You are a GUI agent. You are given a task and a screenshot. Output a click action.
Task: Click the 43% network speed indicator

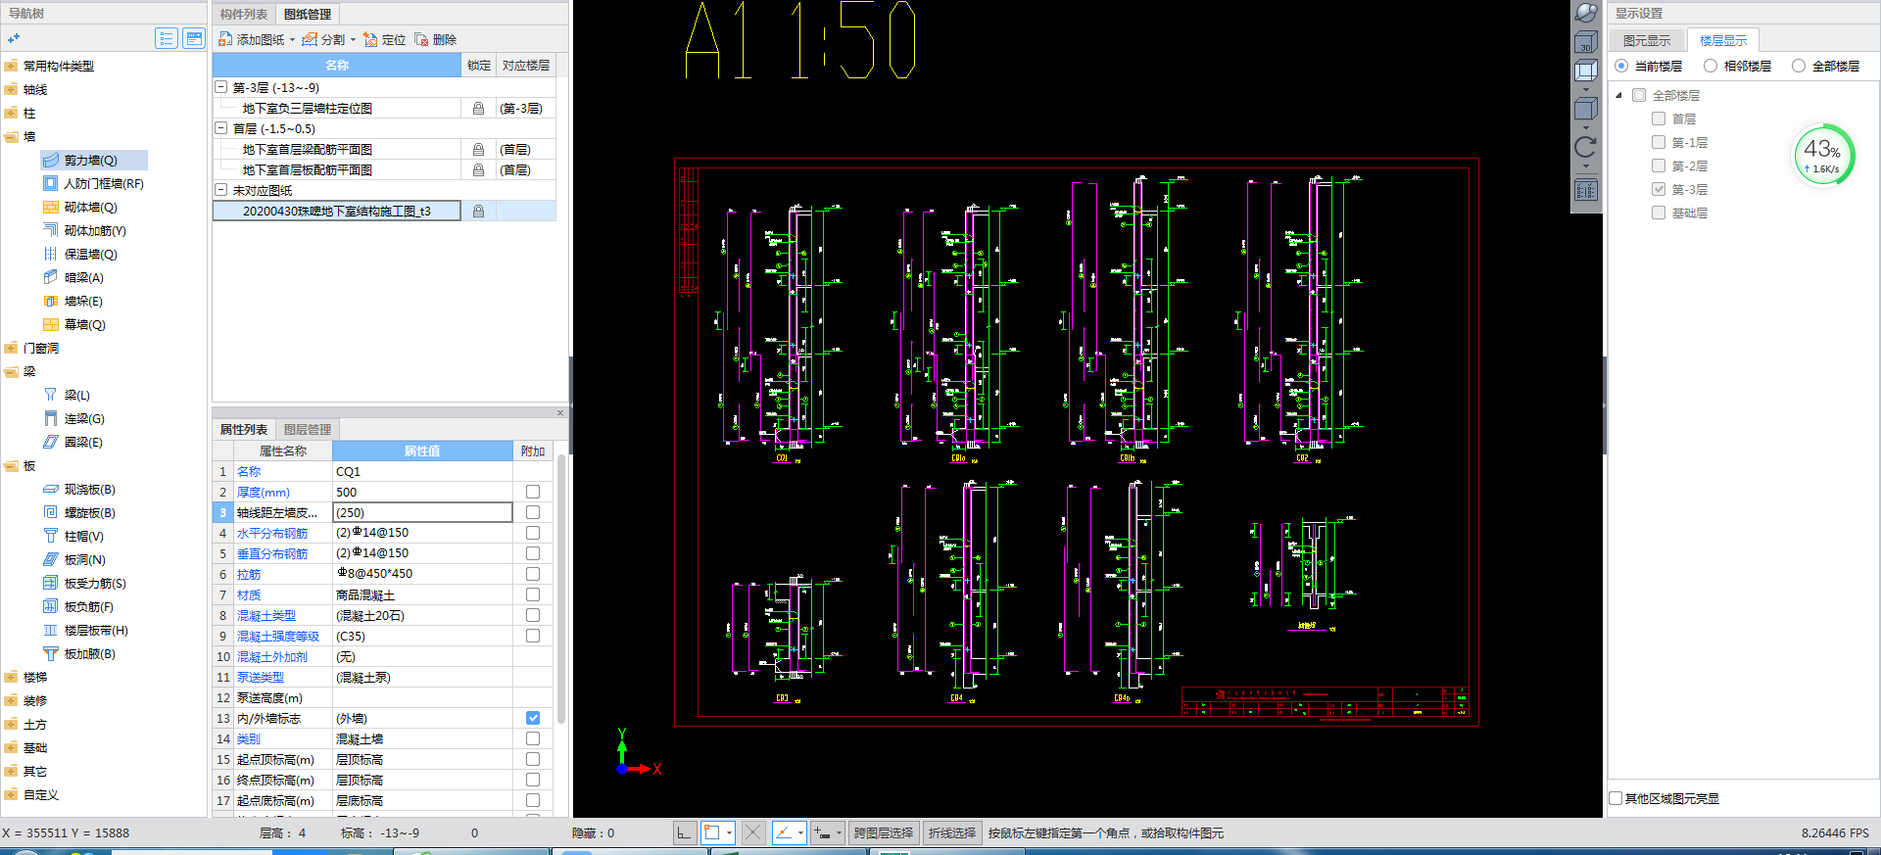(1822, 155)
